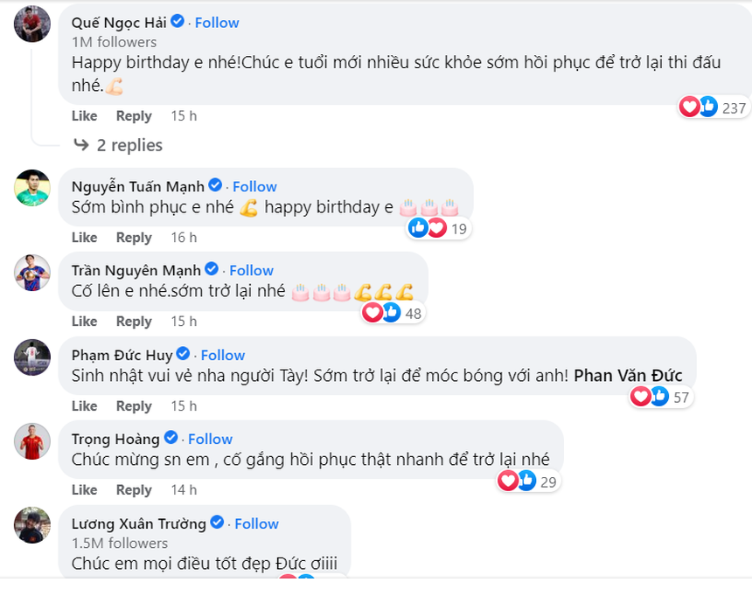The width and height of the screenshot is (752, 596).
Task: Click Trọng Hoàng's avatar icon
Action: pos(32,441)
